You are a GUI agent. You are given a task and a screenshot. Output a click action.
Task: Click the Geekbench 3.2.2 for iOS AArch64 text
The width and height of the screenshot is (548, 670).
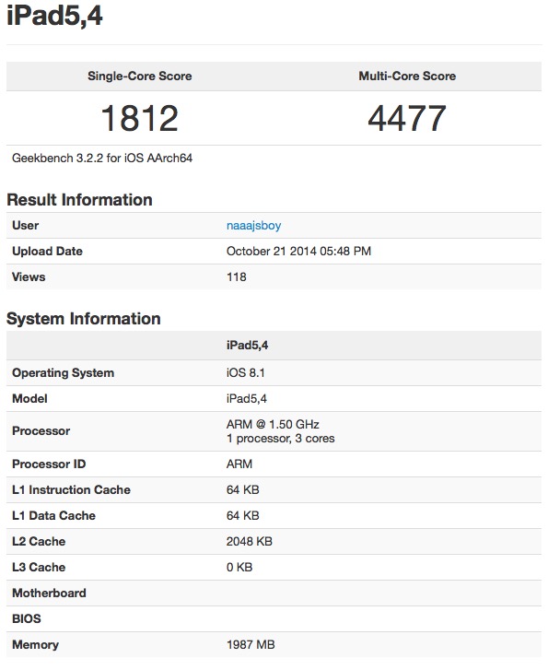(102, 159)
